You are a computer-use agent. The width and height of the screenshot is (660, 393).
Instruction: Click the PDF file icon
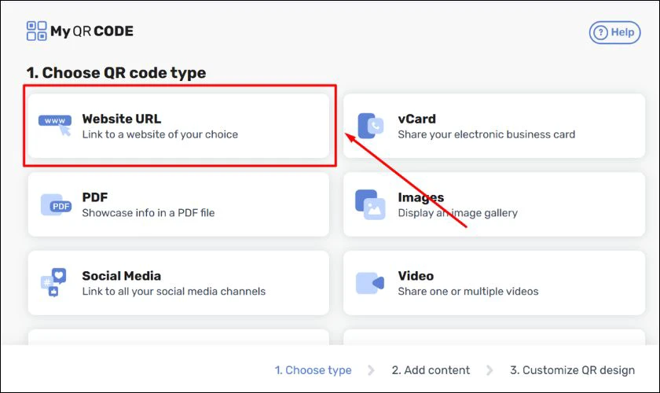click(56, 204)
